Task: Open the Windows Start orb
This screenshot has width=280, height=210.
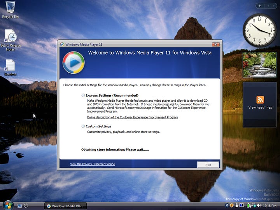Action: 8,205
